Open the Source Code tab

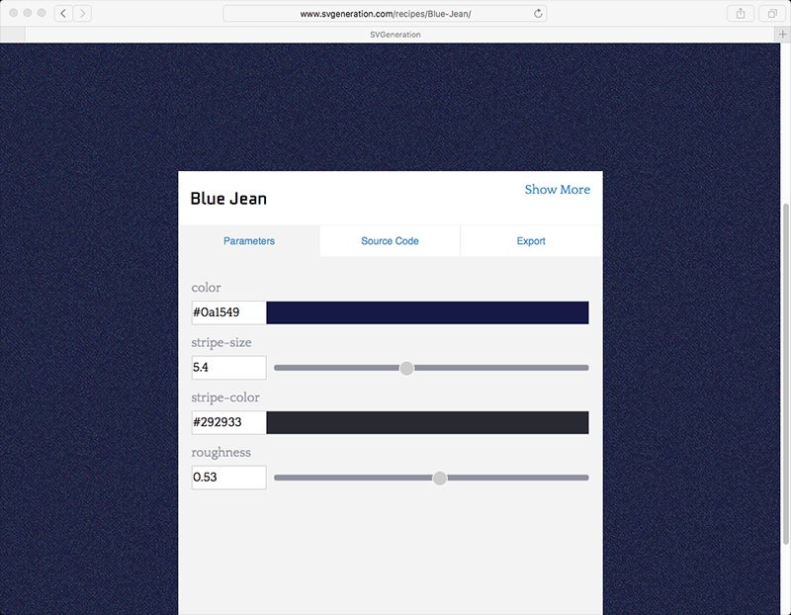[x=390, y=241]
